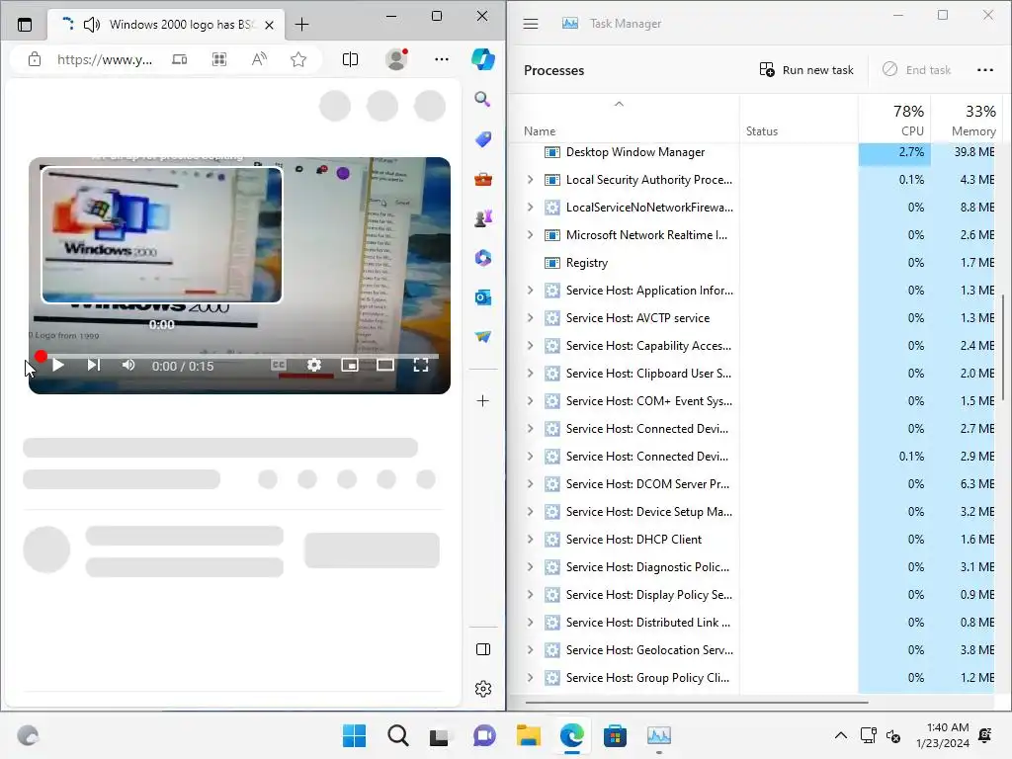Open the Windows Start menu
Screen dimensions: 1012x759
coord(354,735)
